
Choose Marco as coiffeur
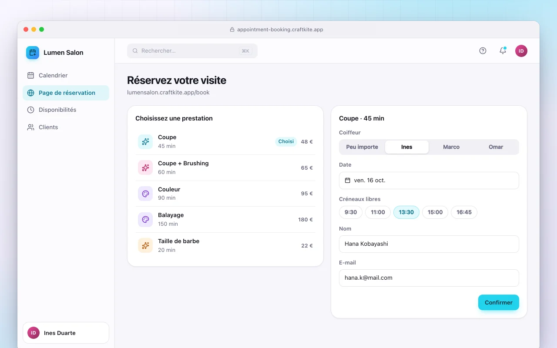click(x=451, y=147)
